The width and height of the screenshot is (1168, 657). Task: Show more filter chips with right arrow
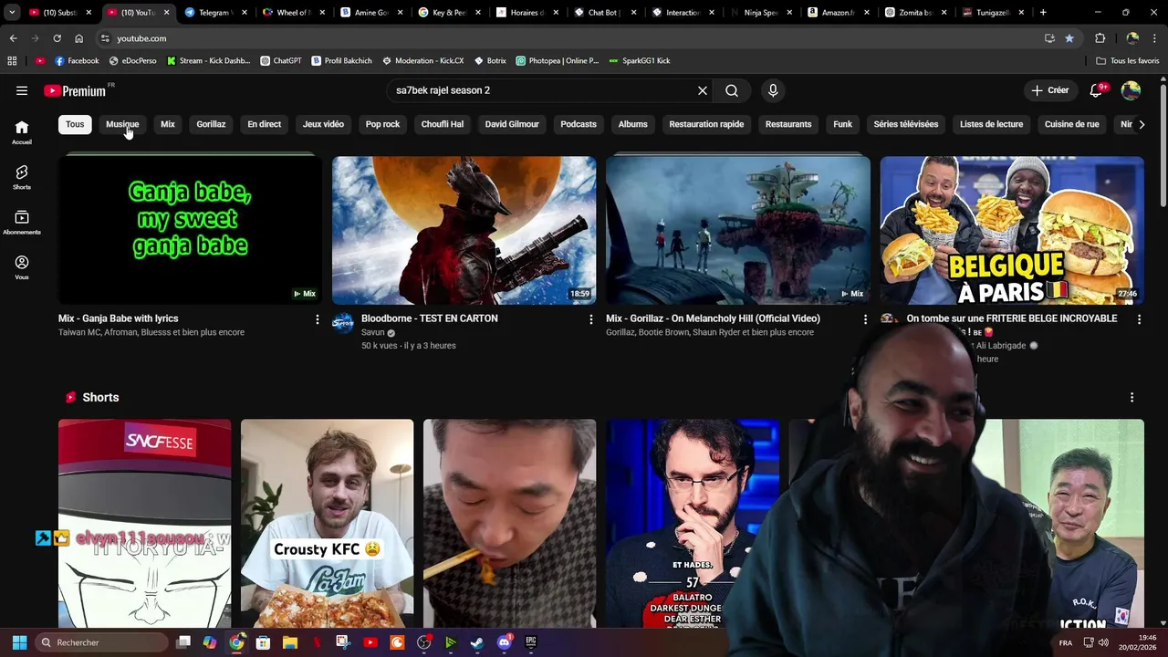[1142, 124]
